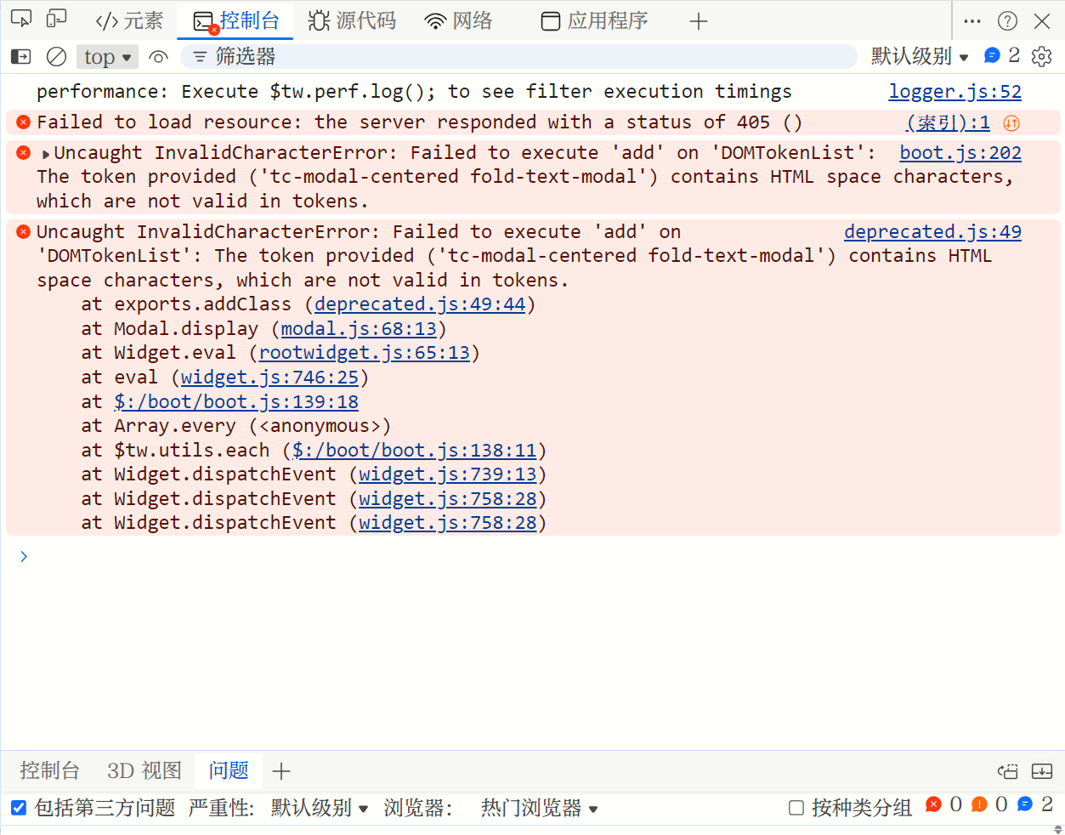Switch to the 源代码 tab

tap(353, 21)
